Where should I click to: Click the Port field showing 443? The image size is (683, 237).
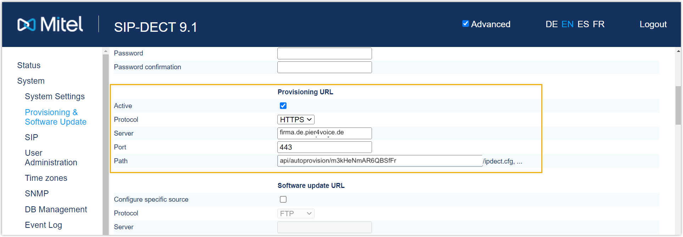coord(324,147)
